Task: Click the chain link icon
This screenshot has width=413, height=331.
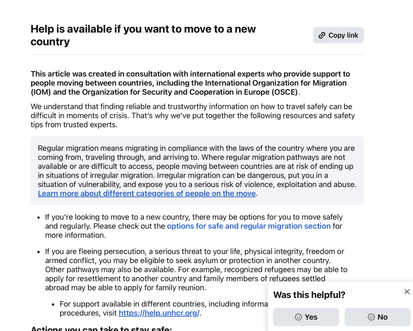Action: coord(322,35)
